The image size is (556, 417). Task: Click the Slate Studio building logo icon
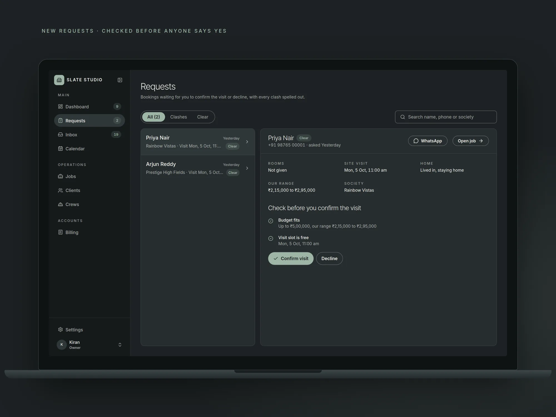pos(59,80)
